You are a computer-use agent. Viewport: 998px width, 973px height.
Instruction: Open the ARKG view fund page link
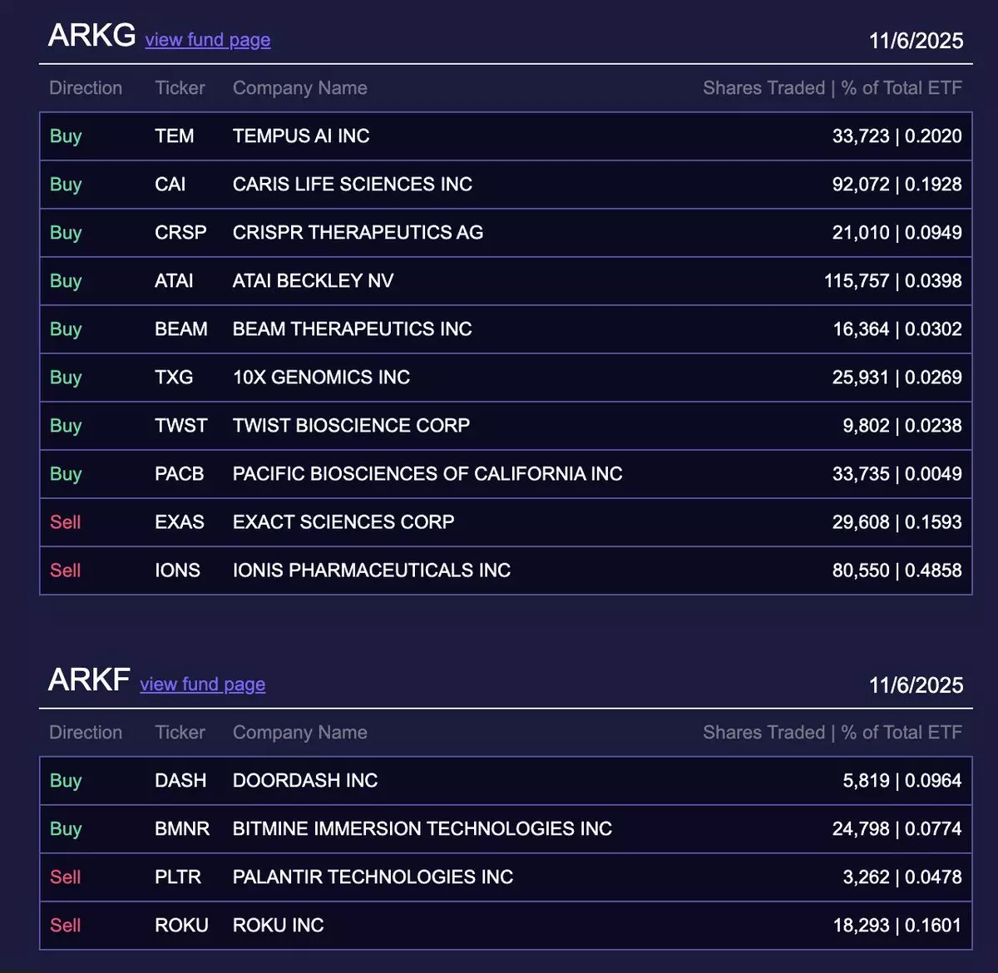point(207,39)
